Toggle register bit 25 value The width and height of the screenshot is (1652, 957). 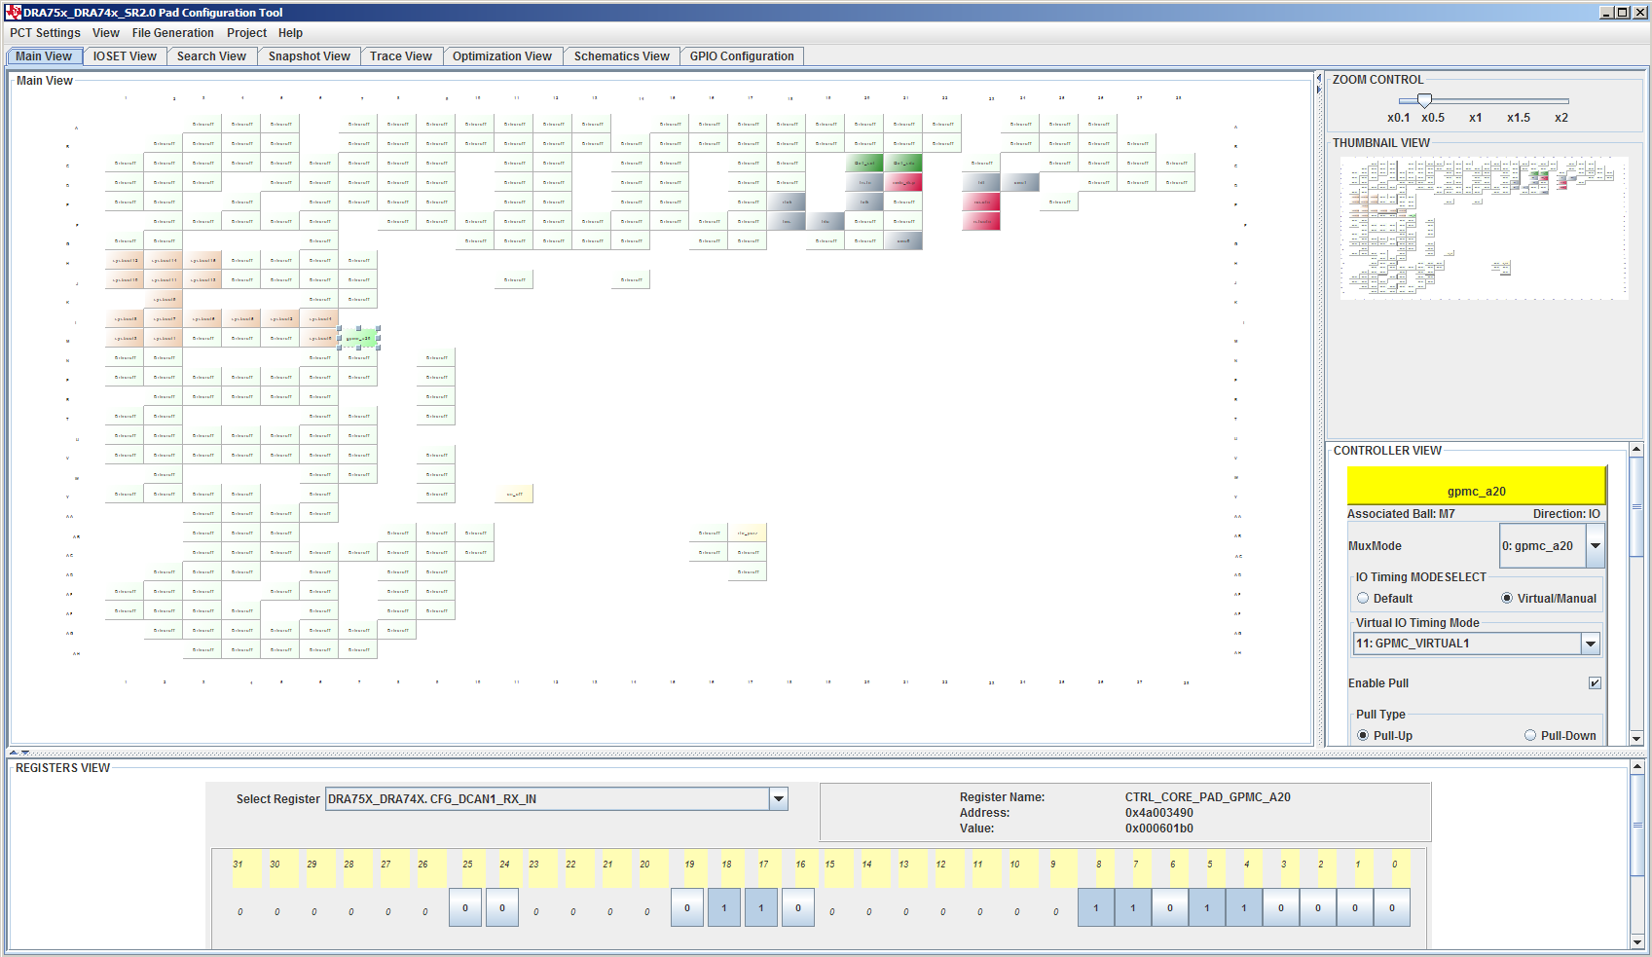click(465, 907)
